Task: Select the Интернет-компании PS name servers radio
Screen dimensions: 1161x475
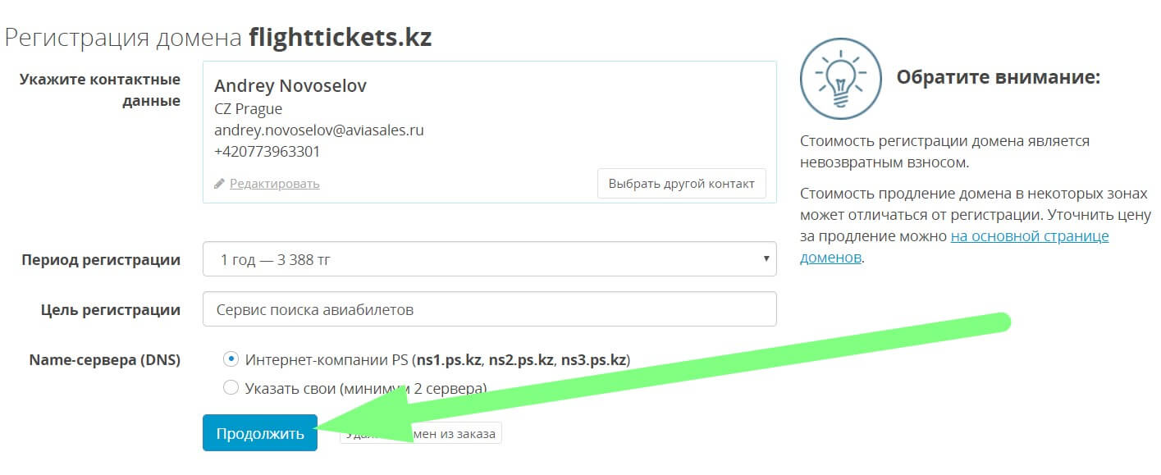Action: tap(231, 359)
